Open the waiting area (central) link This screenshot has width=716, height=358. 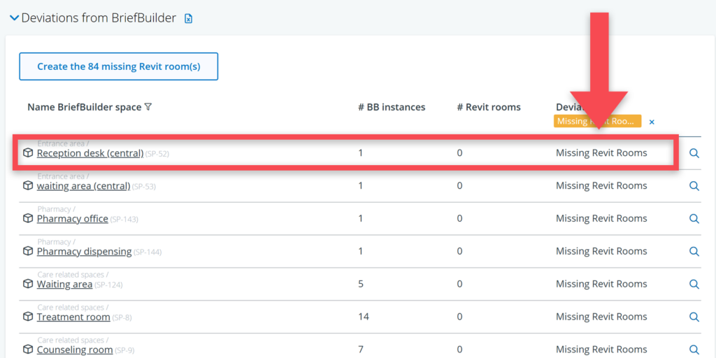83,186
